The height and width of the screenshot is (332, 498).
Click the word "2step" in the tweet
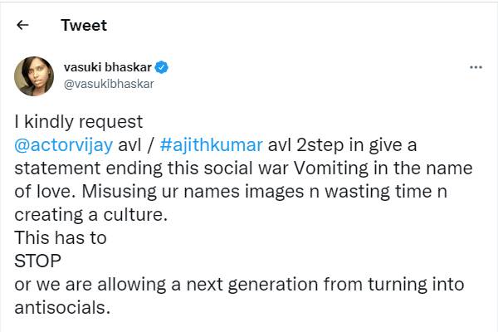(330, 144)
